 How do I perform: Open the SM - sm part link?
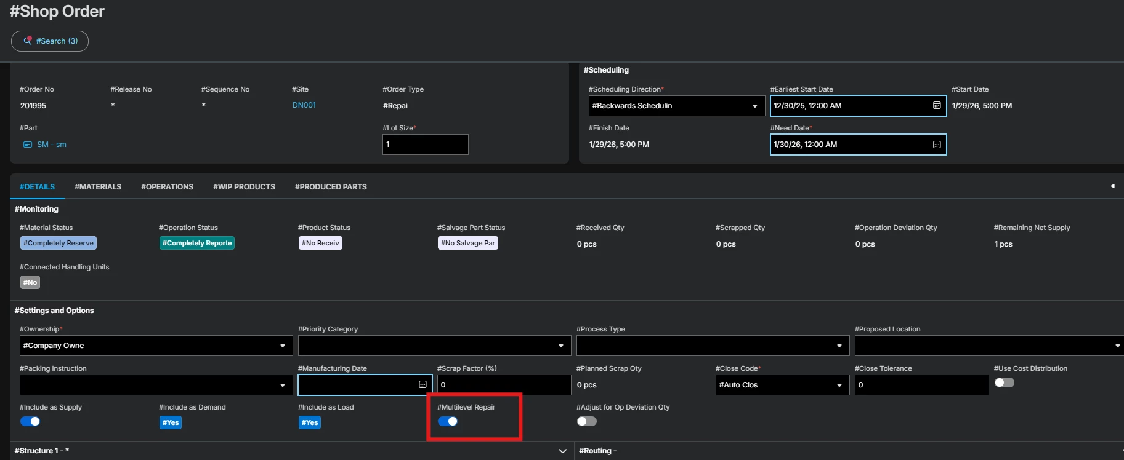click(x=52, y=145)
